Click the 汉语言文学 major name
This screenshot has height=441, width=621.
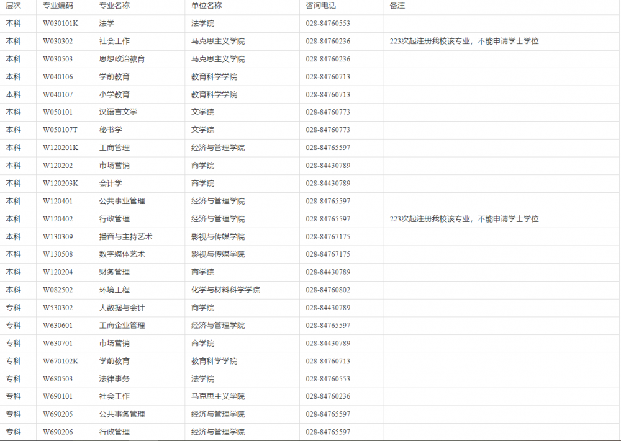pos(118,112)
